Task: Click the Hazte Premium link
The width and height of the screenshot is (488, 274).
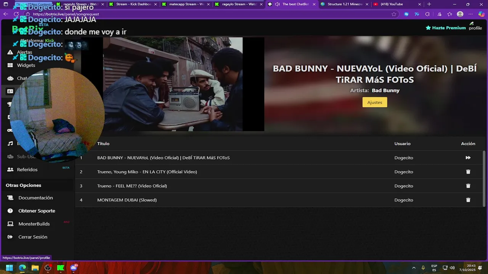Action: point(446,28)
